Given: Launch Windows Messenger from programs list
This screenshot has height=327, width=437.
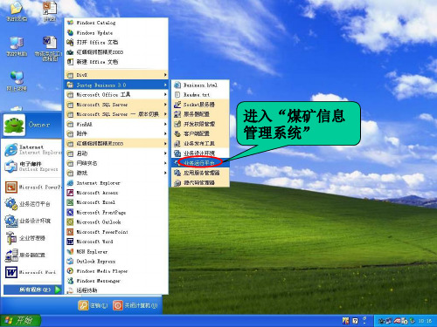Looking at the screenshot, I should tap(116, 281).
